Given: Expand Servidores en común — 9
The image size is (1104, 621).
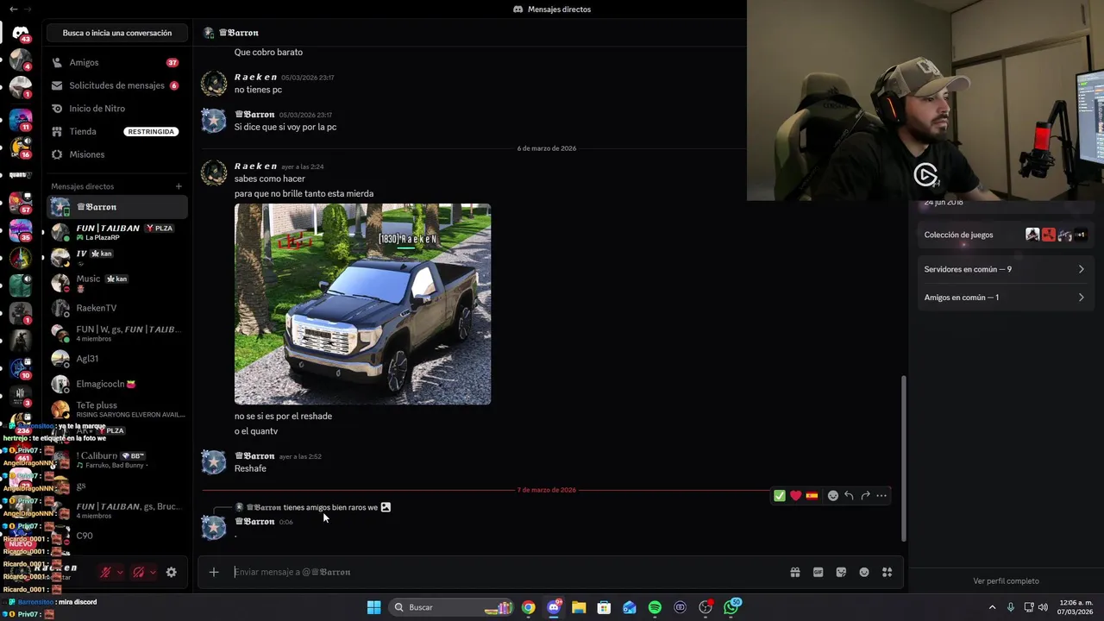Looking at the screenshot, I should pyautogui.click(x=1004, y=269).
